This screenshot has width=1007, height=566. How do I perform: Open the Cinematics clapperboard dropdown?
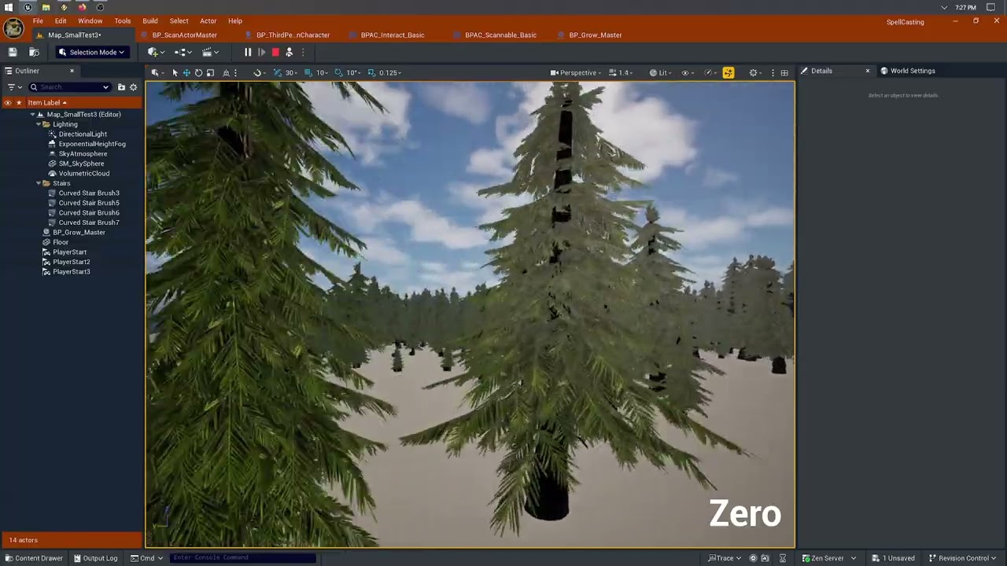(210, 52)
